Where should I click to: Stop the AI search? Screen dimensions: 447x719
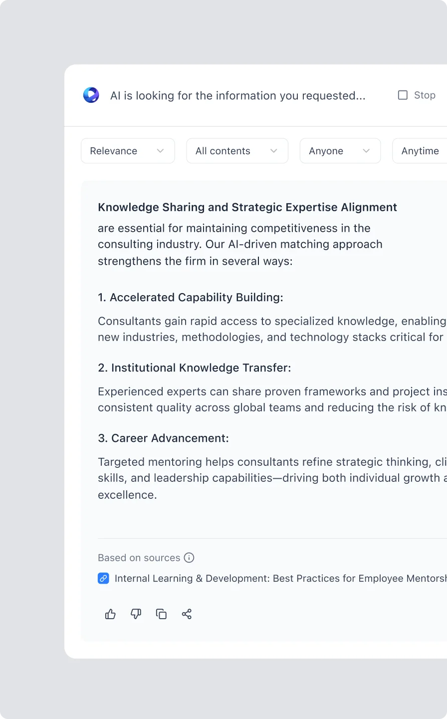point(417,95)
